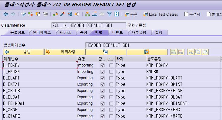Viewport: 222px width, 120px height.
Task: Click the Enhance spiral icon
Action: coord(45,14)
